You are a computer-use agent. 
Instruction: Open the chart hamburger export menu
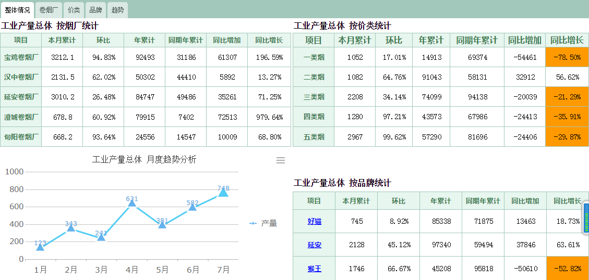[281, 160]
